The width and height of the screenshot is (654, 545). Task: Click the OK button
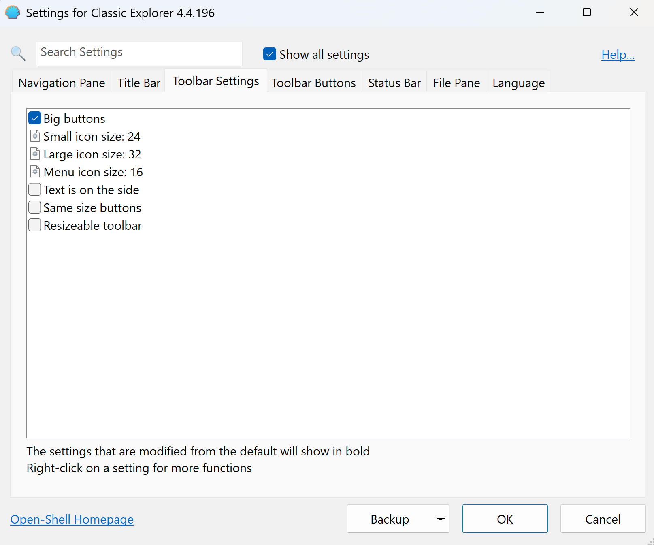coord(505,519)
